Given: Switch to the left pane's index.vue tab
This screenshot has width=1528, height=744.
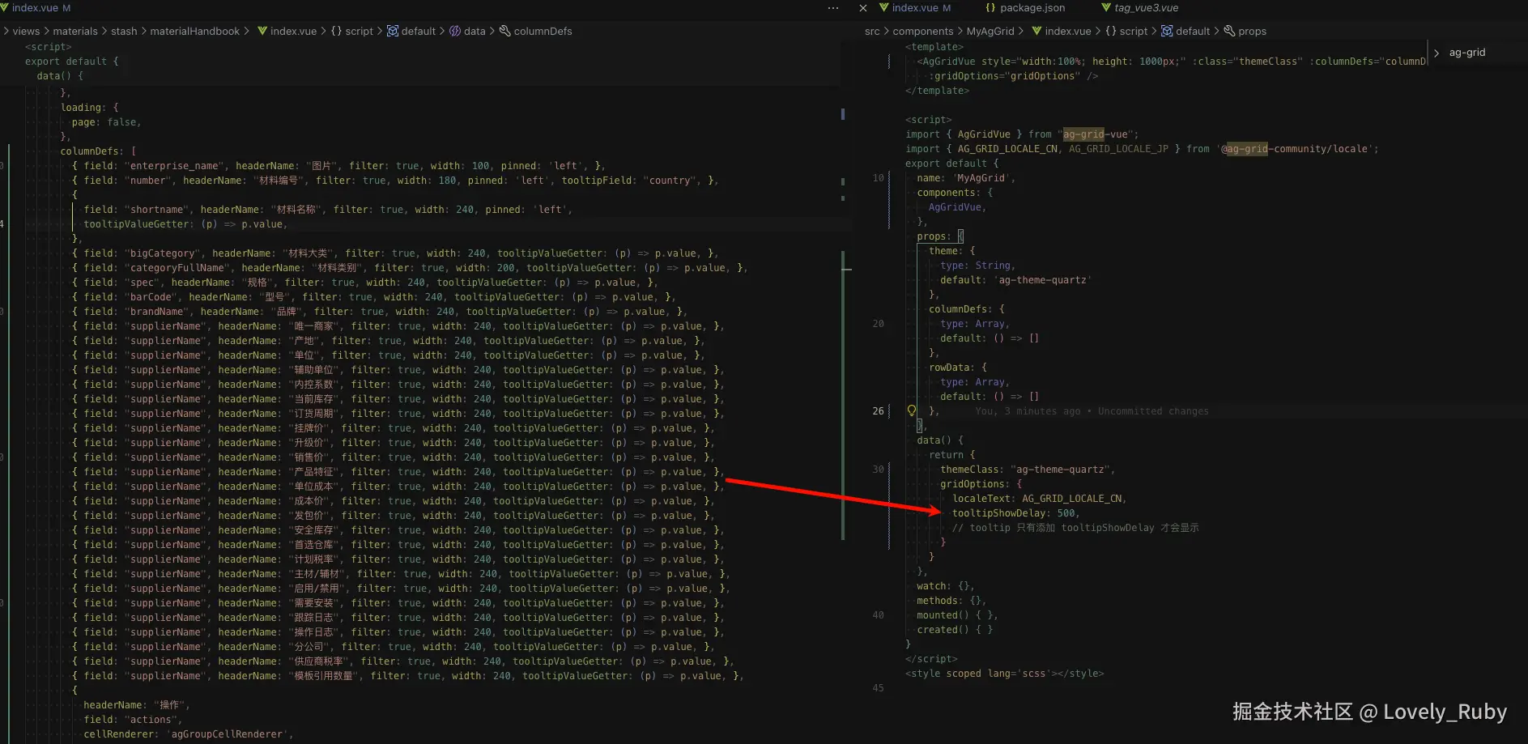Looking at the screenshot, I should (x=36, y=8).
